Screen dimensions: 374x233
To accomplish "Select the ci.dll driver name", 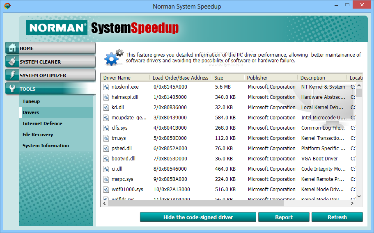I will [x=117, y=169].
